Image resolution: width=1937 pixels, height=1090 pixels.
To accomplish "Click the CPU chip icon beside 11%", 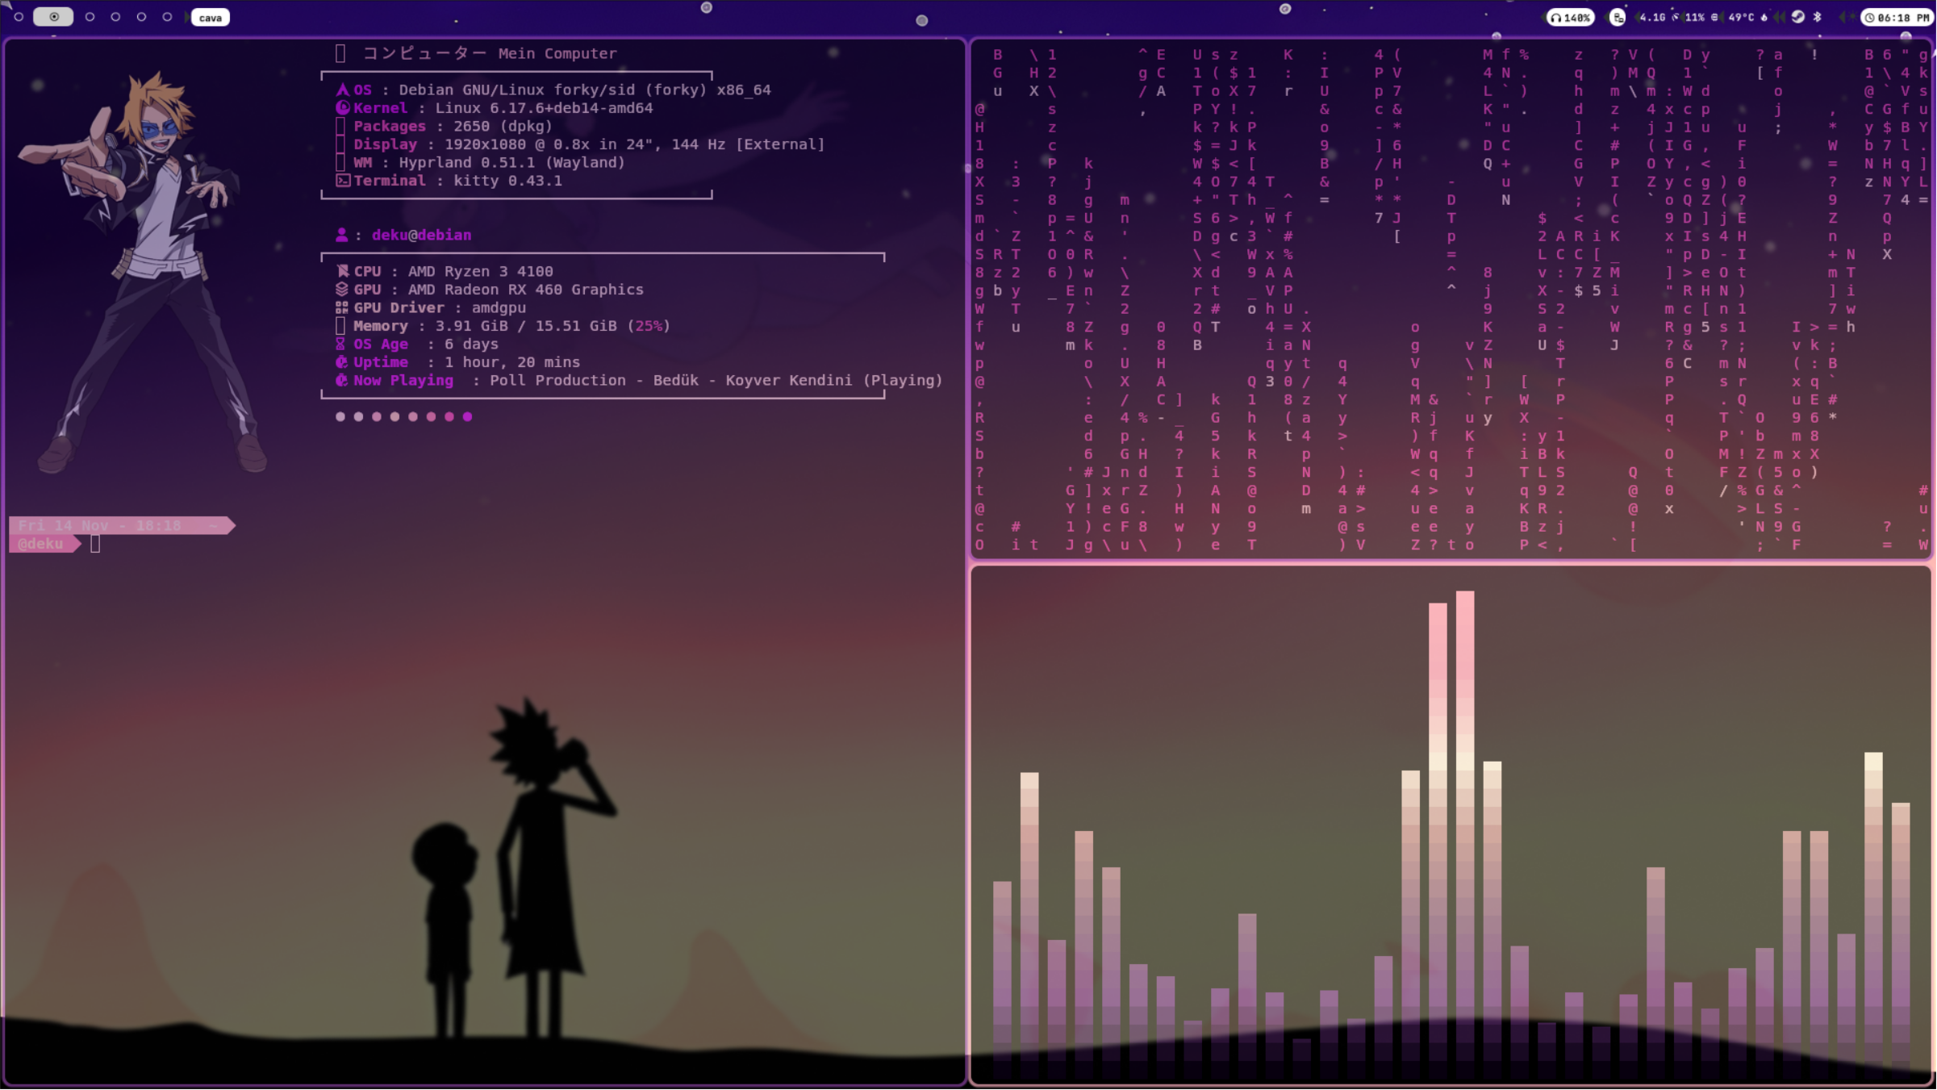I will point(1714,17).
